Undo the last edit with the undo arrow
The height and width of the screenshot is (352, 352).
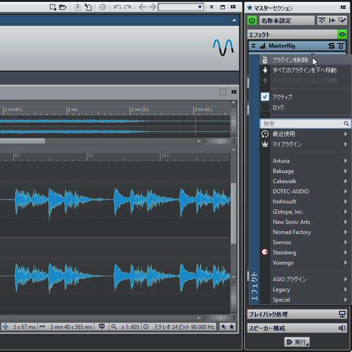pos(117,7)
